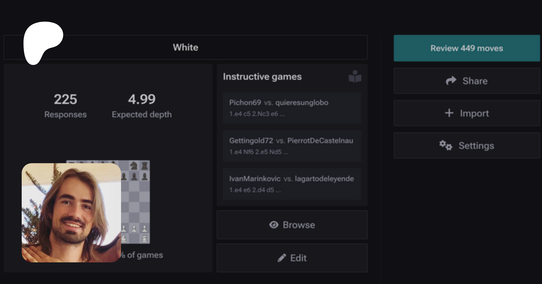Click the book icon beside Instructive games
The image size is (542, 284).
(x=355, y=76)
